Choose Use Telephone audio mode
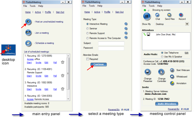This screenshot has width=194, height=117. tap(162, 53)
